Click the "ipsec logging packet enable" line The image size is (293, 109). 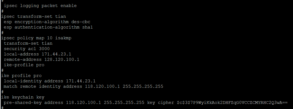click(40, 6)
